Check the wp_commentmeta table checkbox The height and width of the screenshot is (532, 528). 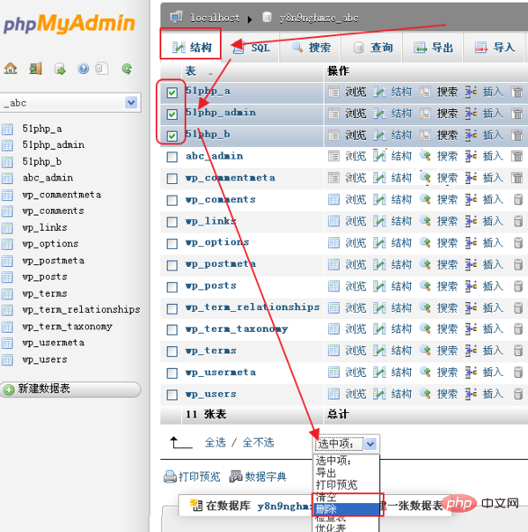(172, 179)
